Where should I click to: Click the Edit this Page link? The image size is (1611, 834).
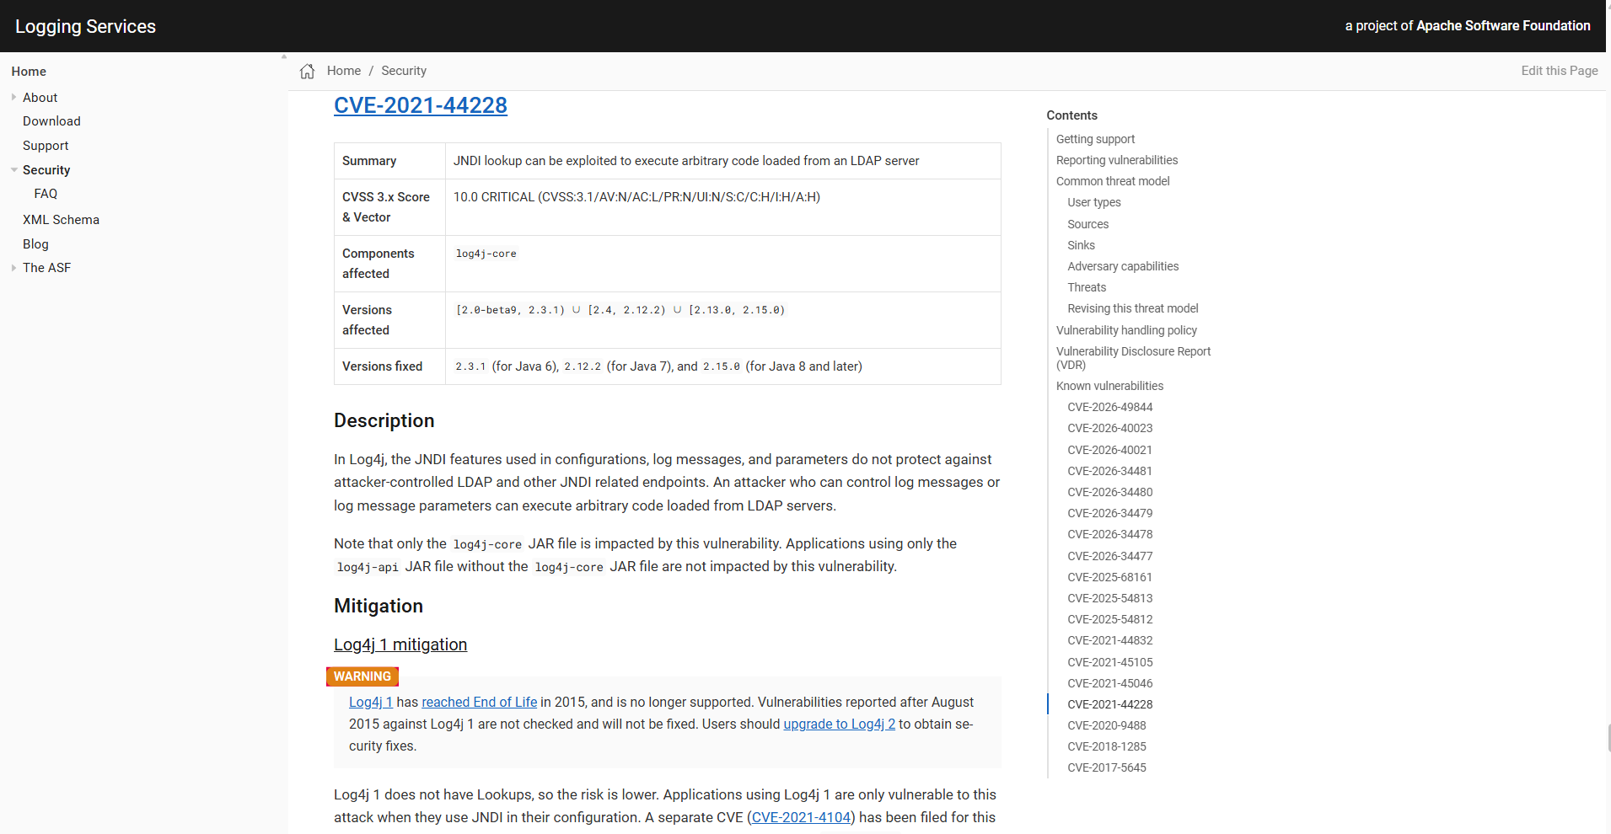click(1560, 71)
